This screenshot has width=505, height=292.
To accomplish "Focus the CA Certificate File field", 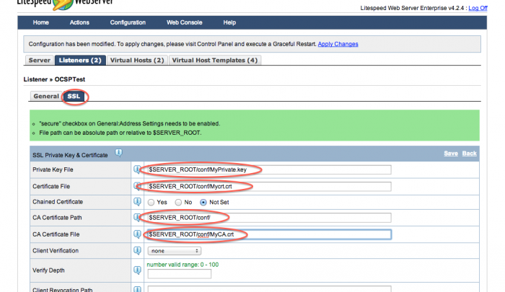I will 269,234.
